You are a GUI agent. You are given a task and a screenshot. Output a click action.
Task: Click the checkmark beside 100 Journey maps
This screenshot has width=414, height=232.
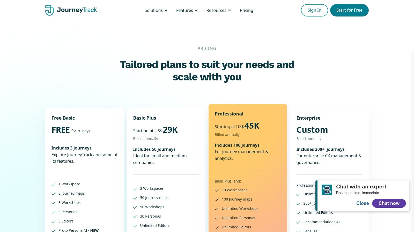(217, 199)
